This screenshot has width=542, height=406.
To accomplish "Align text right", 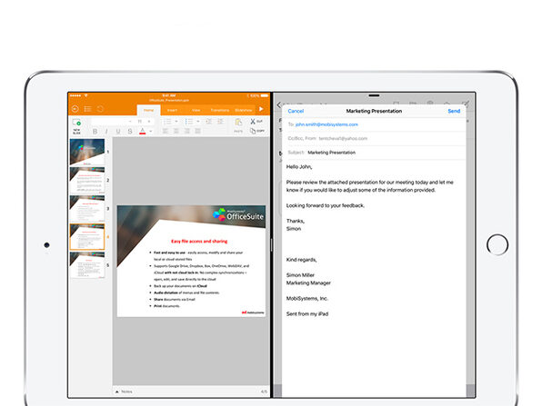I will point(187,131).
